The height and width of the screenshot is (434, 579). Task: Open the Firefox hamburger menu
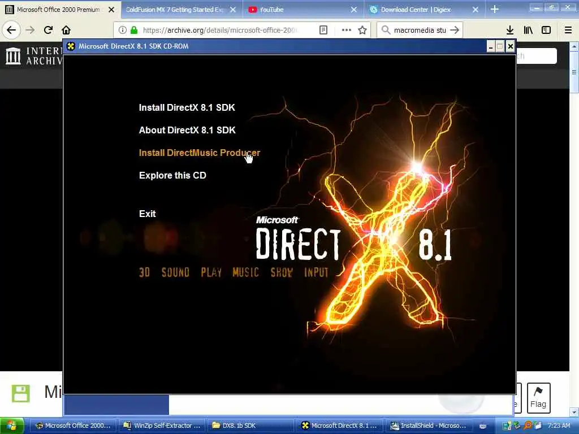(568, 30)
